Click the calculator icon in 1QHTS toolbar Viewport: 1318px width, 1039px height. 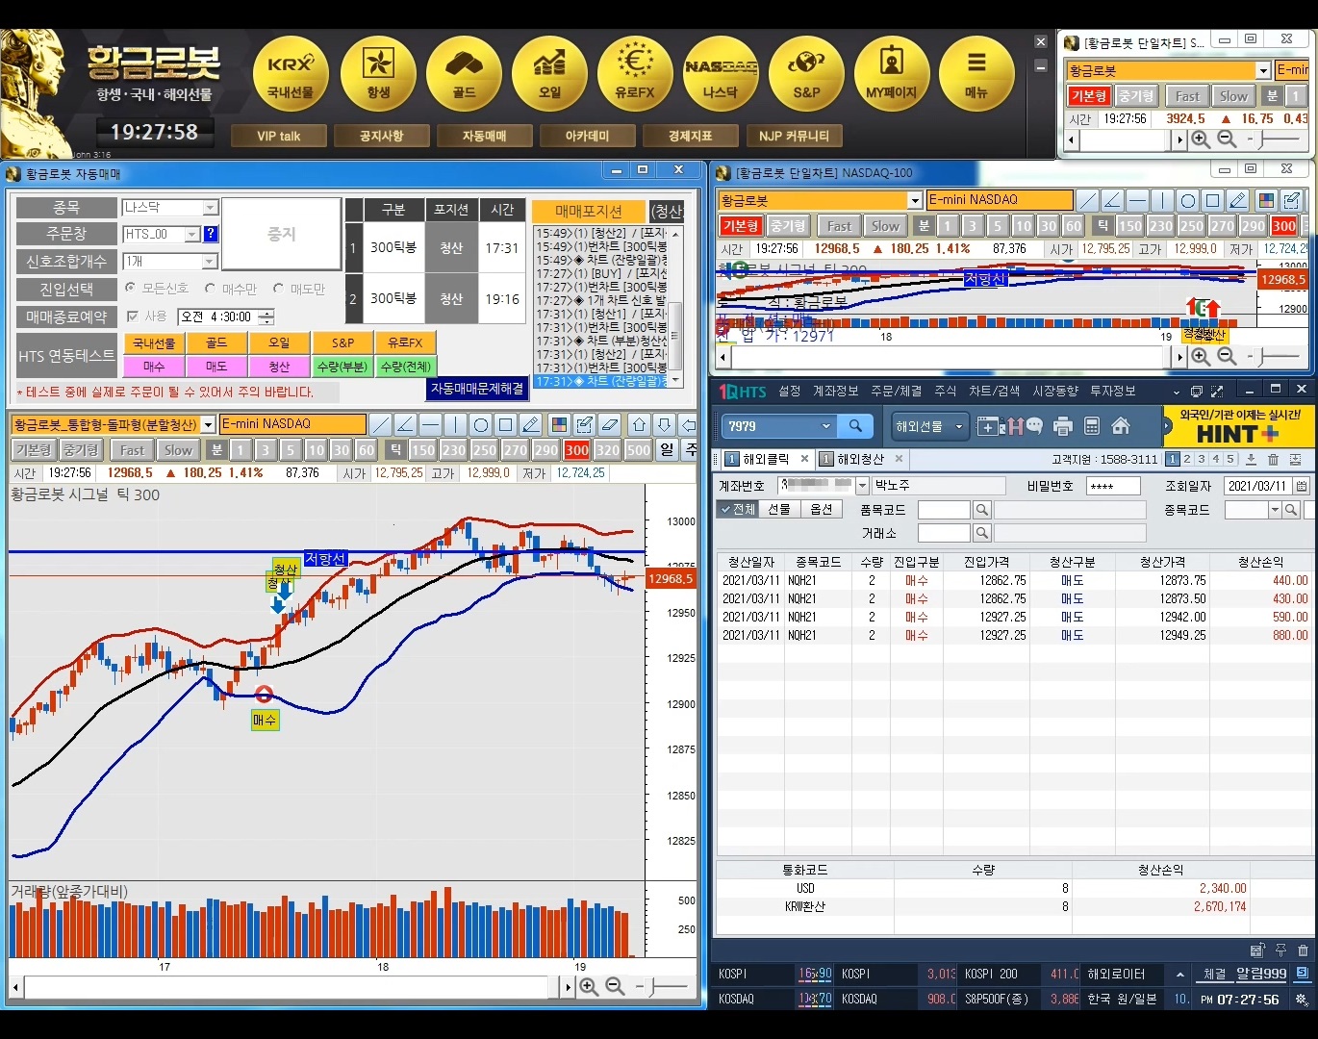(x=1092, y=425)
